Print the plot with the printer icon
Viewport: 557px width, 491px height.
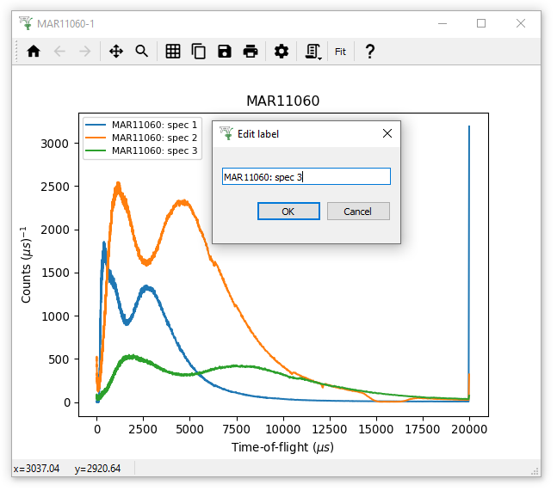251,52
